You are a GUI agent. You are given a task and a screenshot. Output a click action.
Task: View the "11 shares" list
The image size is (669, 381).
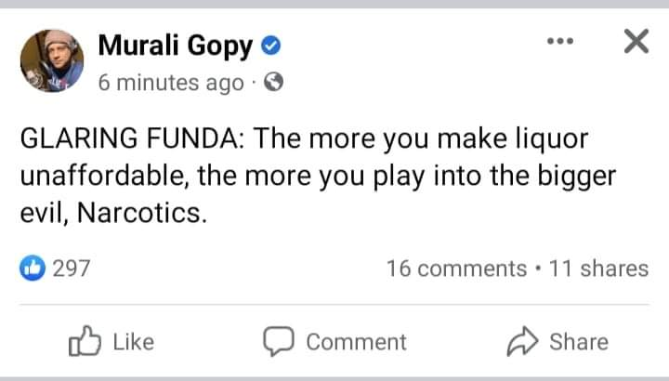click(598, 269)
